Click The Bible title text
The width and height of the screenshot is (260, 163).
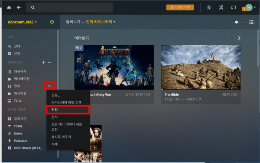pyautogui.click(x=172, y=94)
